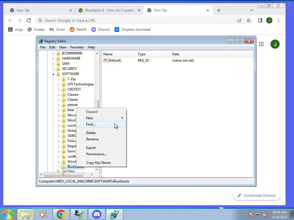This screenshot has height=220, width=294.
Task: Select the SECURITY key folder icon
Action: click(x=58, y=69)
